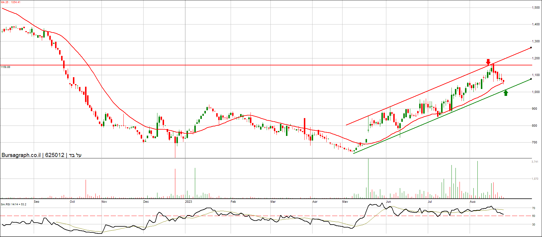Select the upper red trendline endpoint handle

pos(531,48)
